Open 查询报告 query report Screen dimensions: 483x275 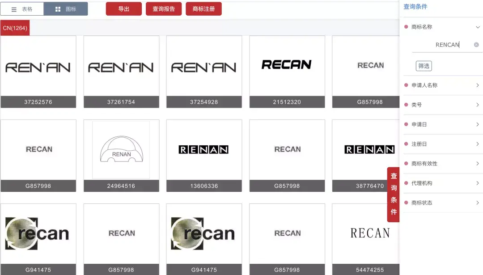tap(164, 9)
